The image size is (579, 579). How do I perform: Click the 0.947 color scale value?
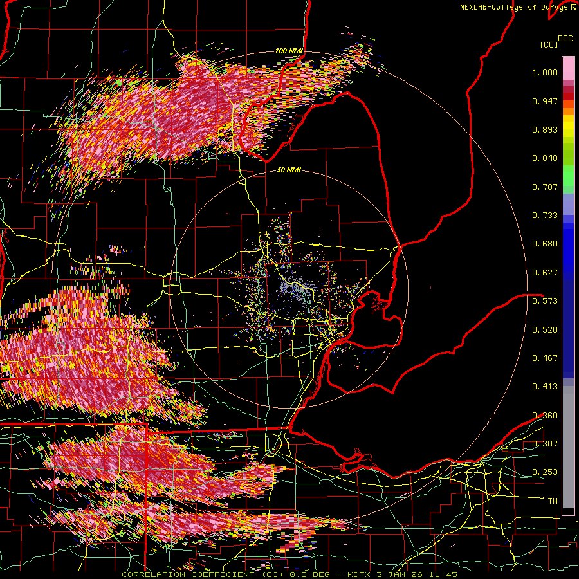point(545,101)
